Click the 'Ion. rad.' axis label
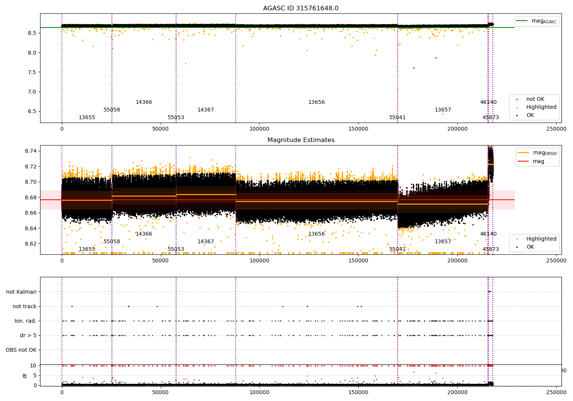 coord(26,321)
